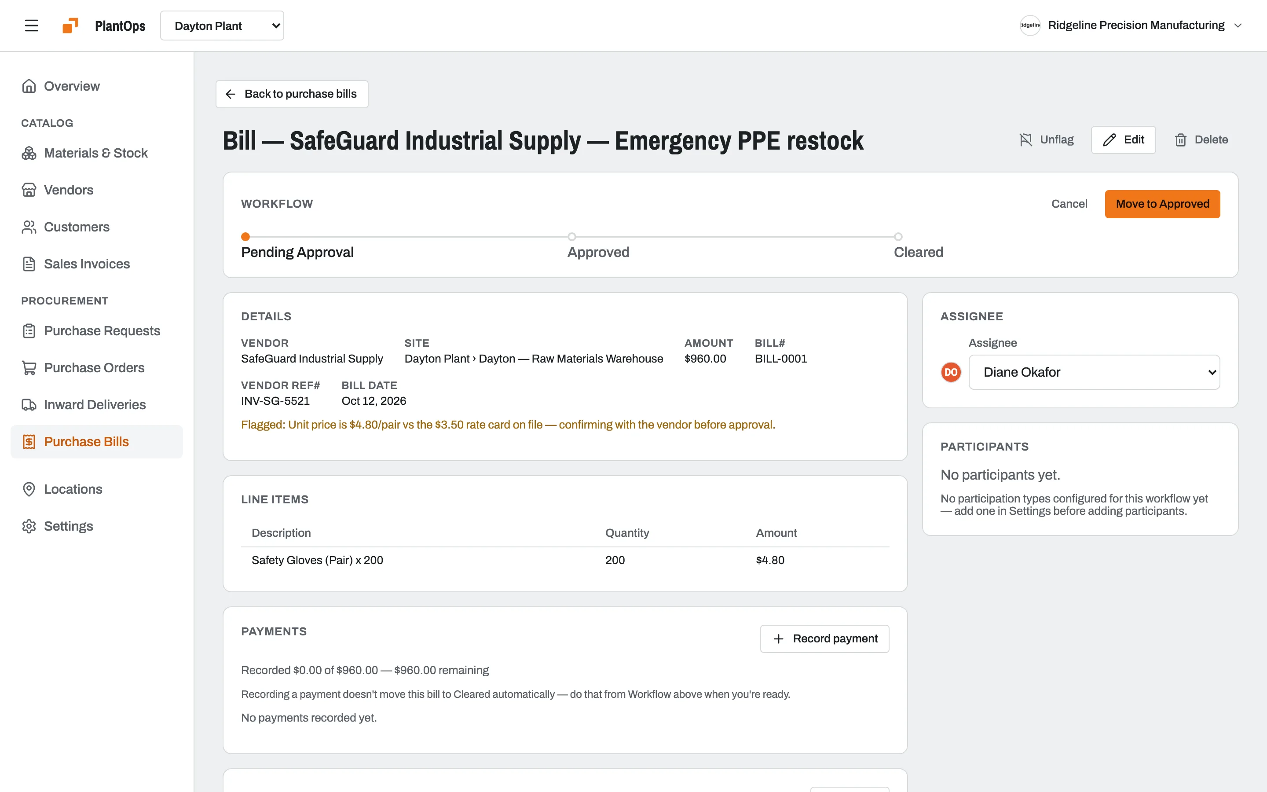
Task: Click the Purchase Orders cart icon
Action: tap(29, 368)
